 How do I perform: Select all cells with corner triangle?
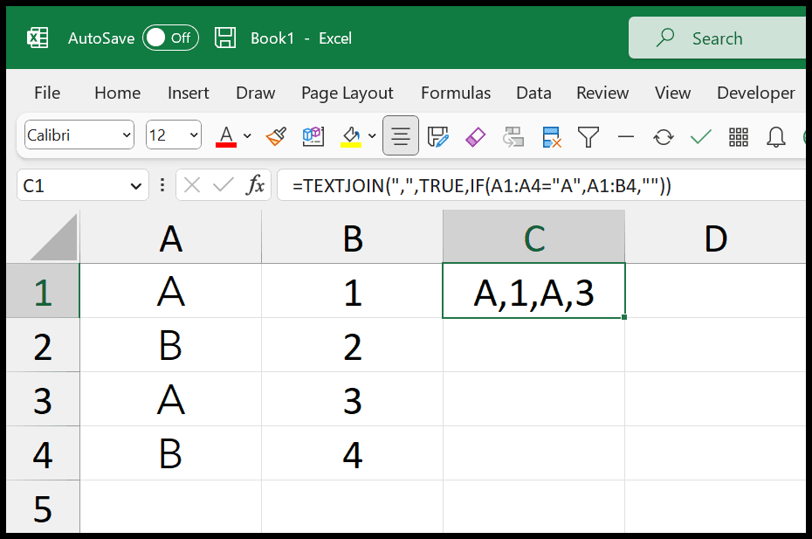[53, 237]
